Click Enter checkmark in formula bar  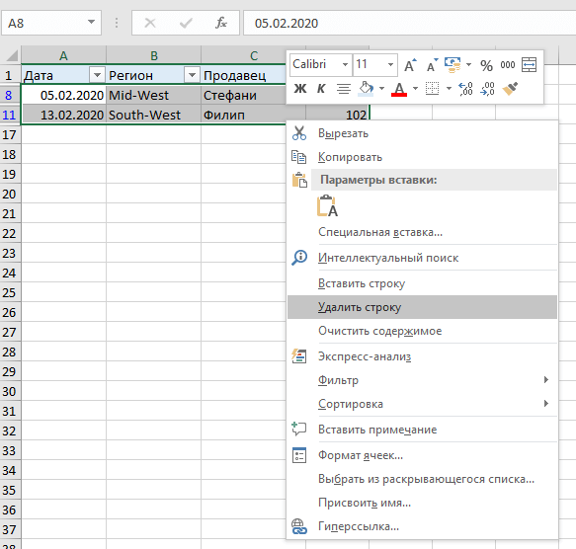(186, 23)
